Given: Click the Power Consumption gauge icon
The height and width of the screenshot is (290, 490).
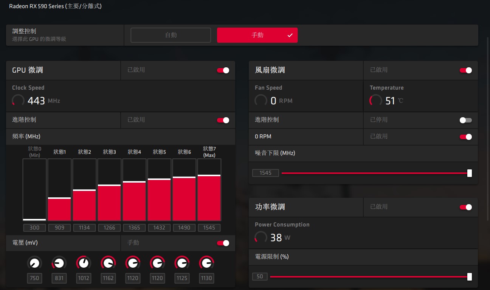Looking at the screenshot, I should 261,237.
